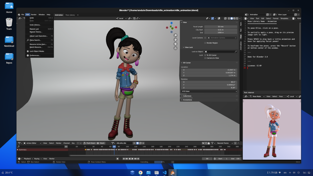The image size is (313, 176).
Task: Toggle the camera view gizmo icon
Action: click(175, 44)
